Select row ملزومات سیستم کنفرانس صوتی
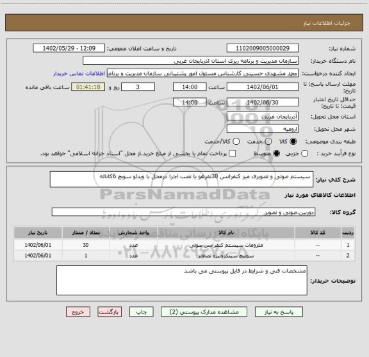 click(x=184, y=245)
